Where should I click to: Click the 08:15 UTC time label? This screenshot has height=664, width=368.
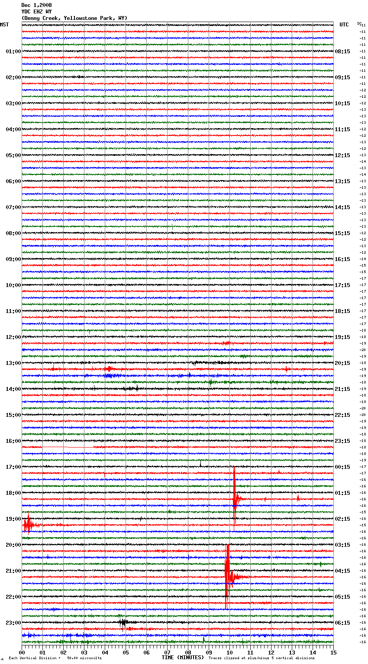coord(342,52)
